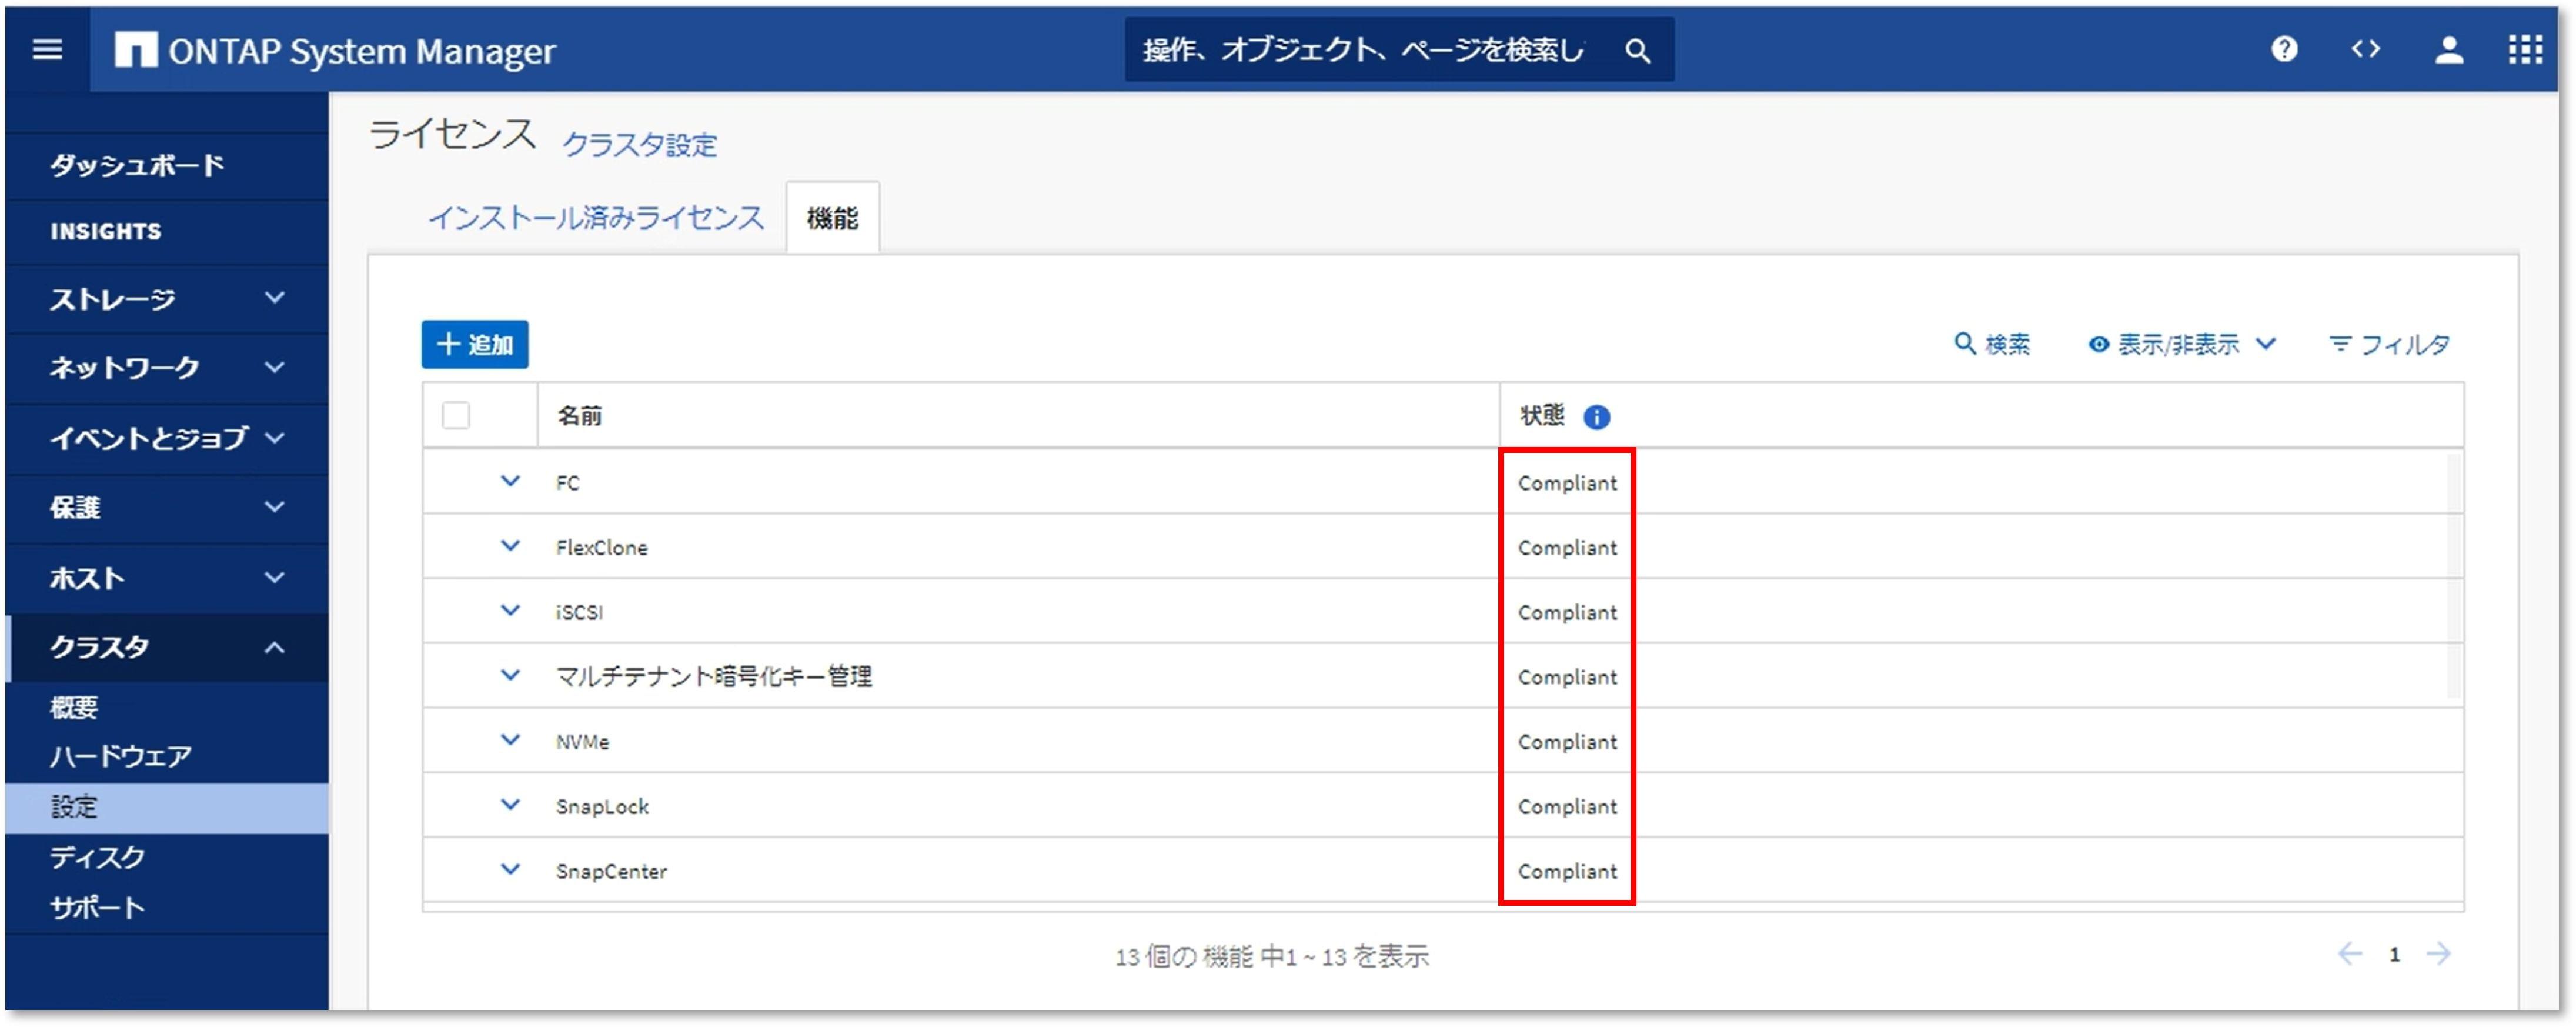Click the iSCSI feature name
This screenshot has width=2576, height=1027.
tap(580, 612)
